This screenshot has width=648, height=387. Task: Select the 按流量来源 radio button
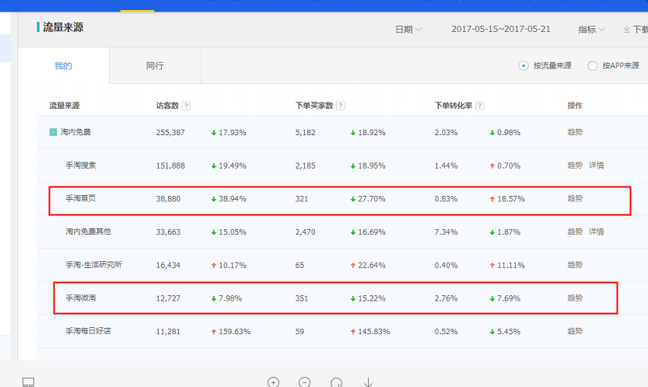524,66
